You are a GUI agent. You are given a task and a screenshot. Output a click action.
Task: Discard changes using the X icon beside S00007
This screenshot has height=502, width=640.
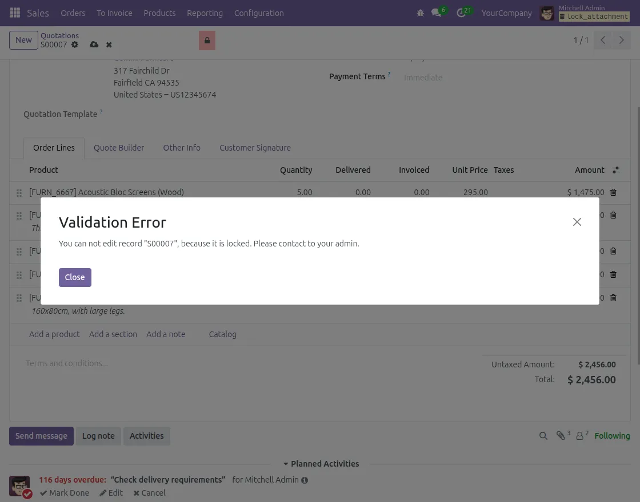pos(109,44)
